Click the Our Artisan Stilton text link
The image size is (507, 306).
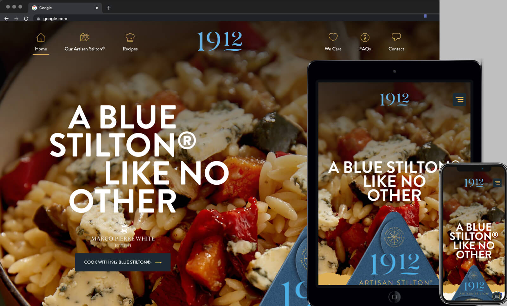pyautogui.click(x=85, y=49)
